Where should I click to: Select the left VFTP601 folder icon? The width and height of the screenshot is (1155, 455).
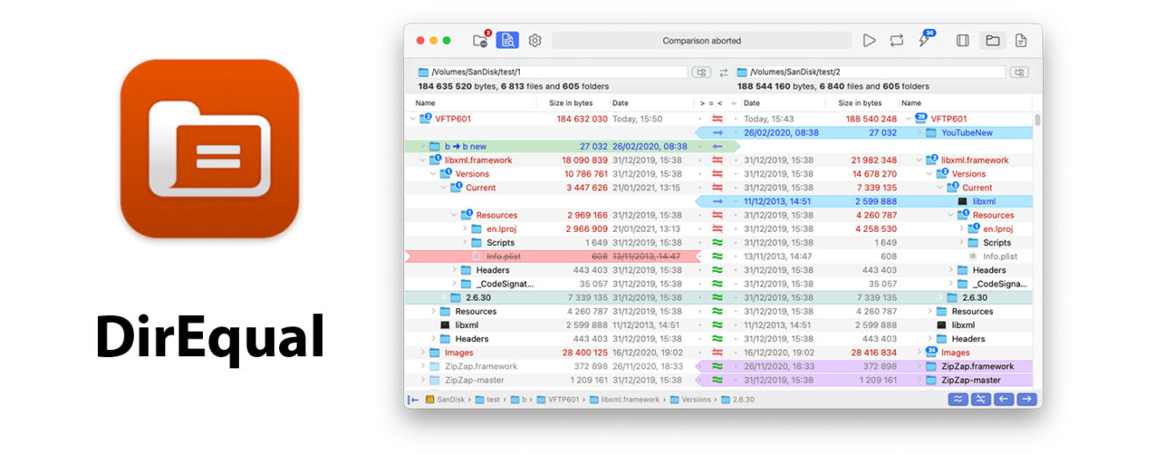point(425,118)
